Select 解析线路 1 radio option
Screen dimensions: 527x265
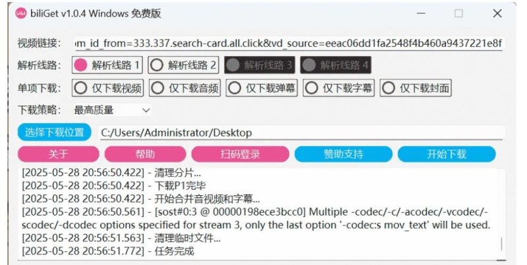point(107,65)
